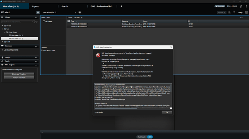Viewport: 249px width, 139px height.
Task: Switch to PLAYBACK mode
Action: click(141, 137)
